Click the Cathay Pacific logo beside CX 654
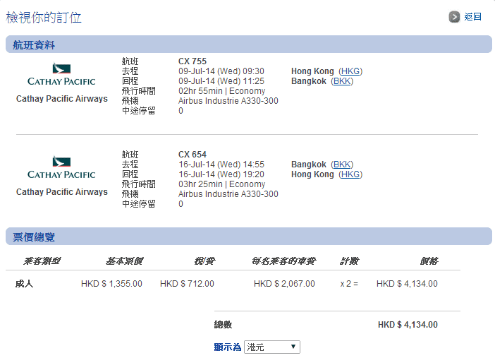 pos(61,168)
